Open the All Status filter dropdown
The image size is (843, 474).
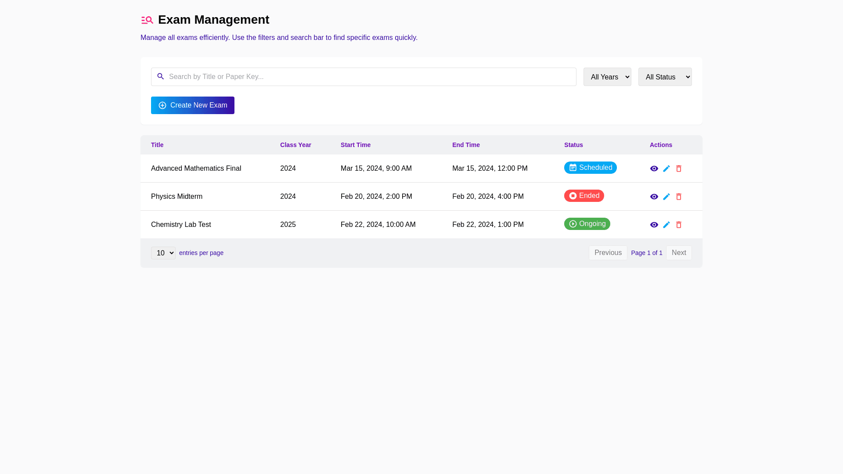(x=665, y=77)
